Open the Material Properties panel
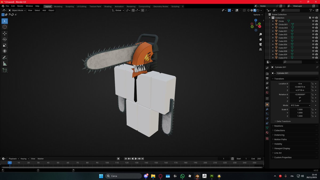Image resolution: width=320 pixels, height=180 pixels. pyautogui.click(x=267, y=133)
